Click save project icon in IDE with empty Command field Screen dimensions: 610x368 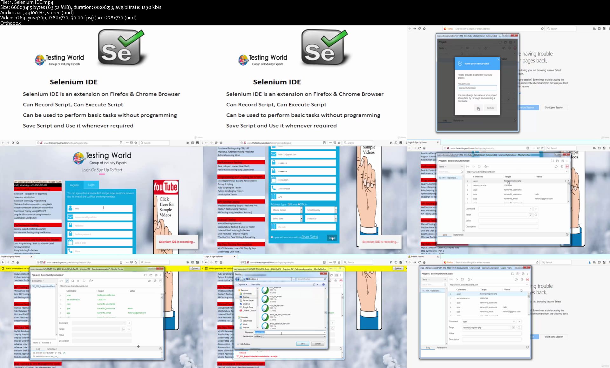pos(562,161)
